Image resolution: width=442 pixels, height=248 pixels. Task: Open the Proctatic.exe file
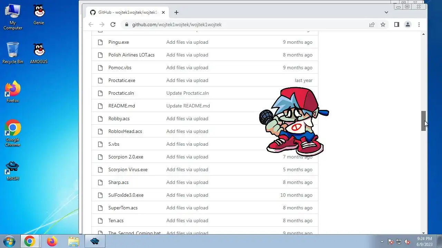[122, 80]
